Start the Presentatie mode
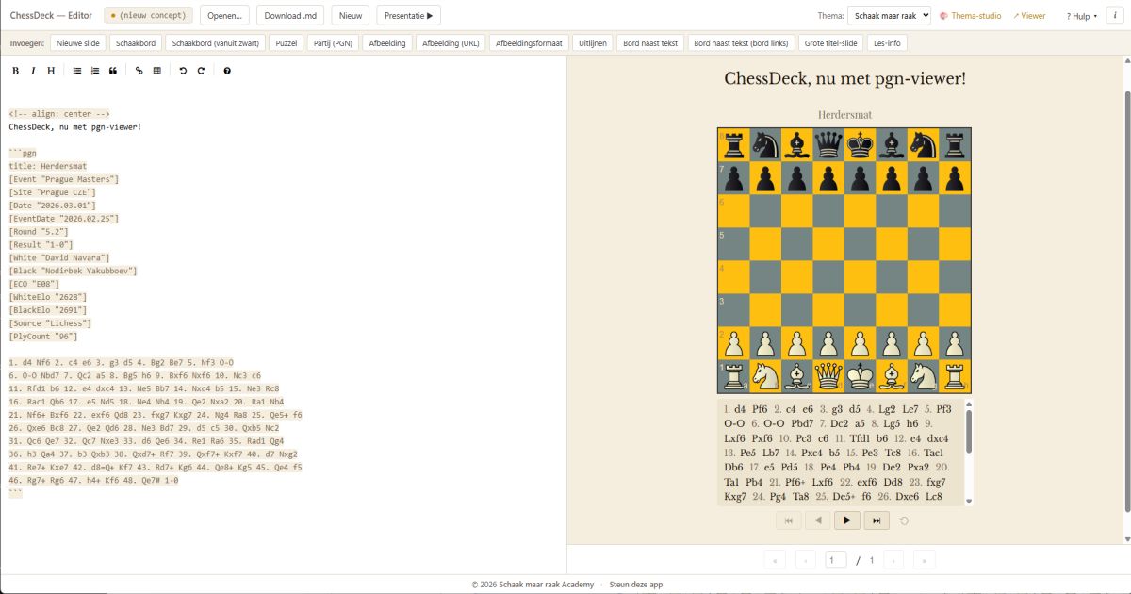Viewport: 1131px width, 594px height. (x=408, y=15)
